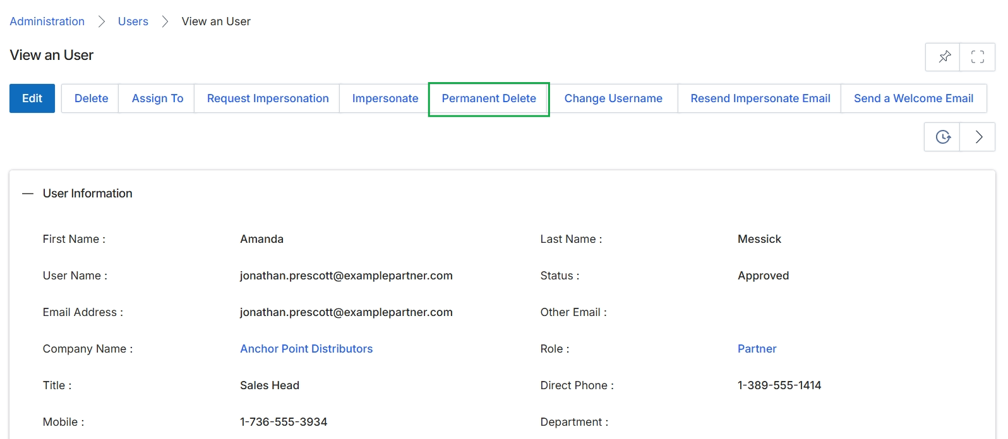
Task: Open the Users breadcrumb link
Action: 133,21
